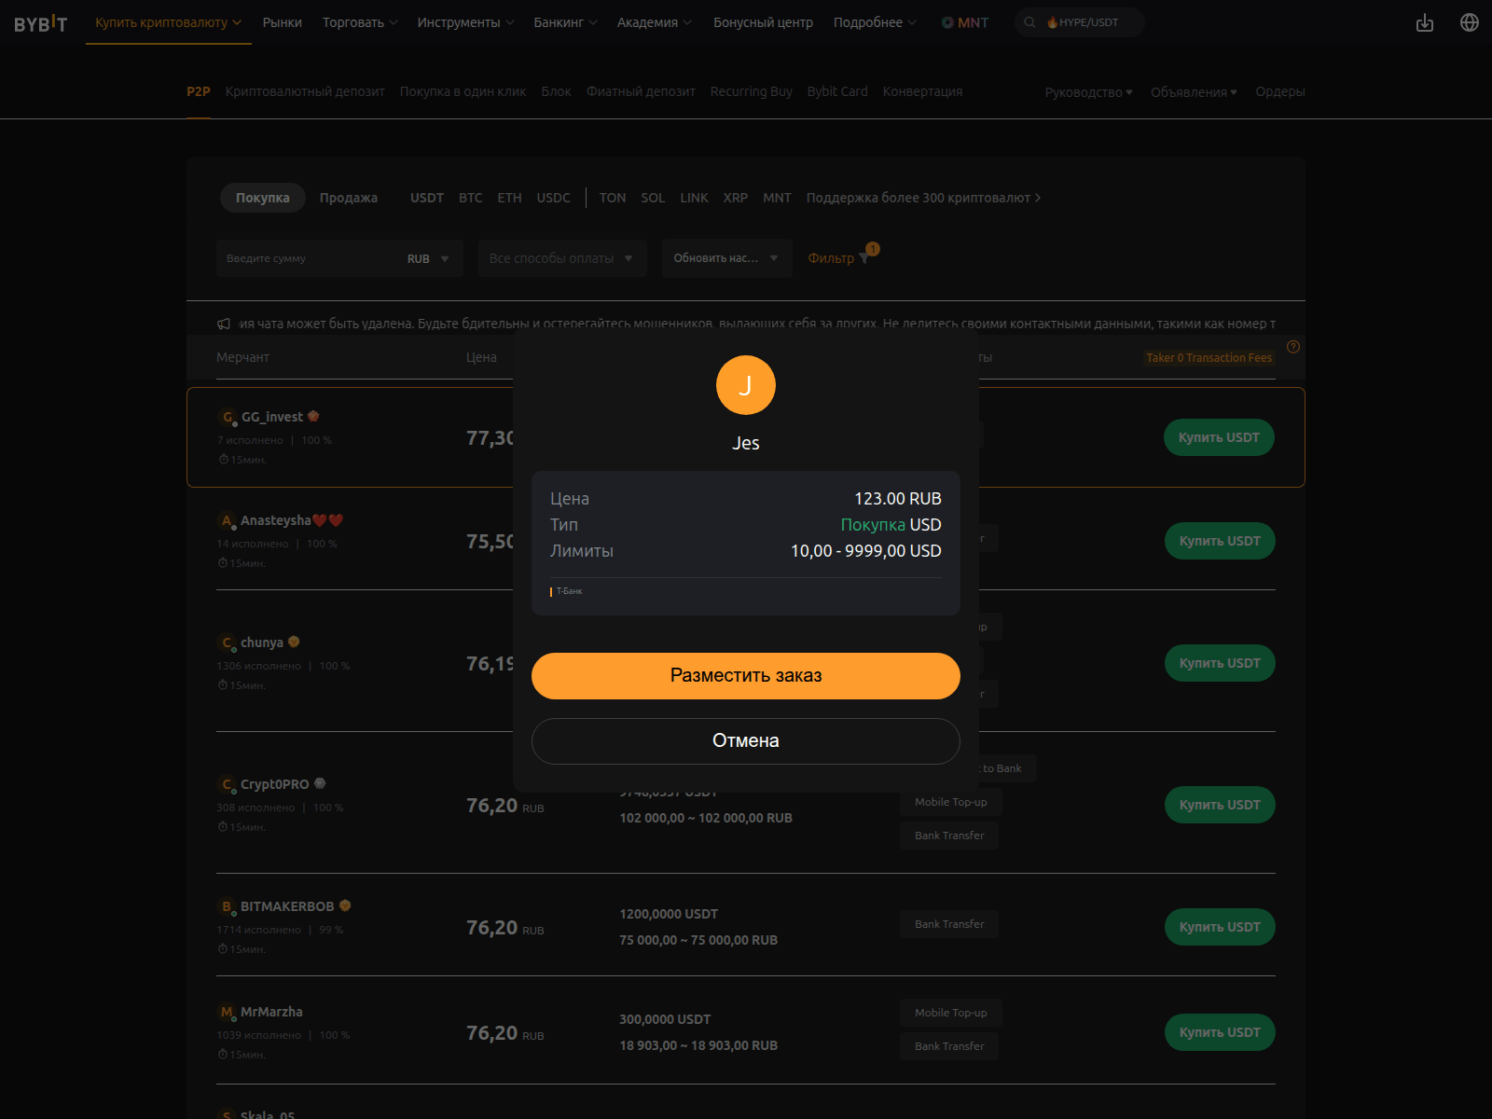Open the Фильтр funnel icon
Viewport: 1492px width, 1119px height.
(863, 258)
